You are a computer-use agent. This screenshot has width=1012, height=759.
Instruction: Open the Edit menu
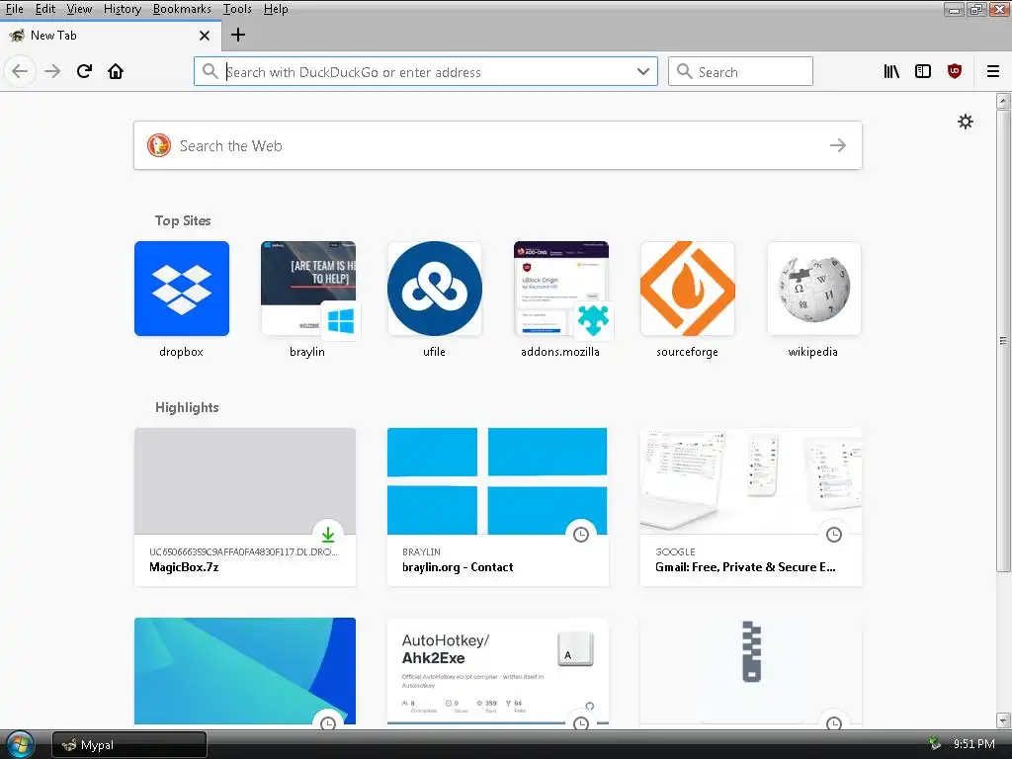click(x=44, y=8)
